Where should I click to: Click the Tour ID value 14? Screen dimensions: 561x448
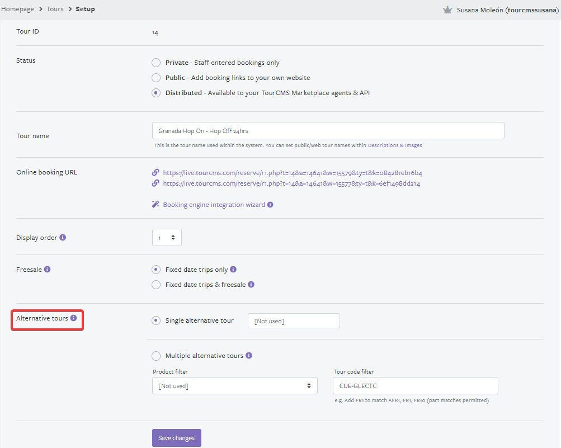click(x=155, y=32)
